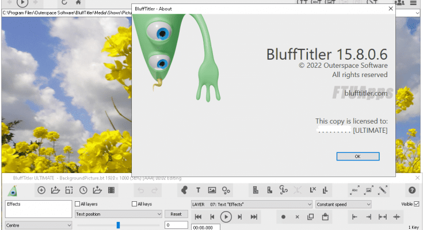Click OK in the About dialog
Viewport: 423px width, 230px height.
click(358, 156)
